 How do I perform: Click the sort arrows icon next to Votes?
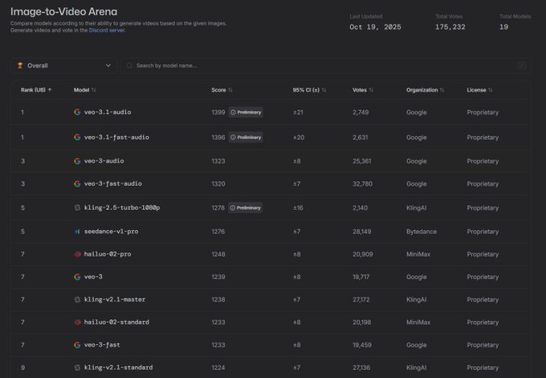(371, 90)
